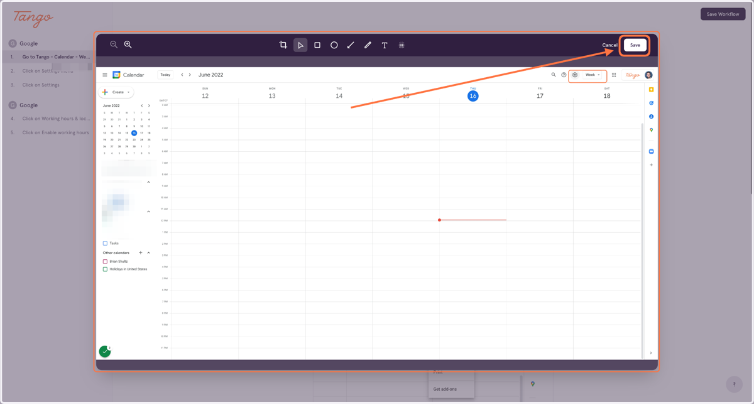The width and height of the screenshot is (754, 404).
Task: Click the green sync checkmark badge
Action: pyautogui.click(x=105, y=351)
